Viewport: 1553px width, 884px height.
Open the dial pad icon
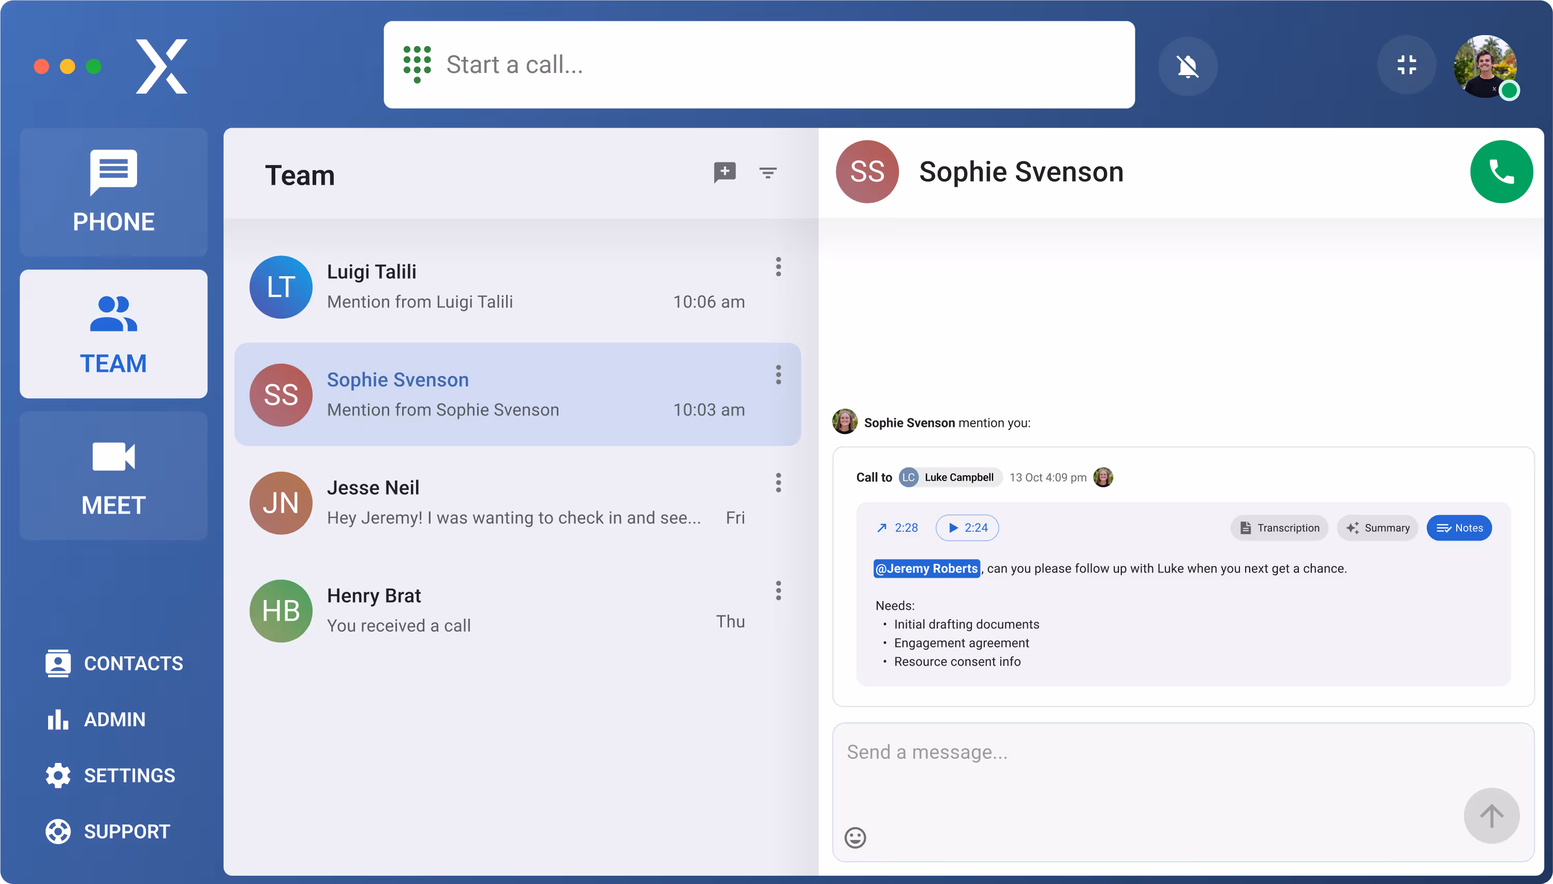[417, 64]
